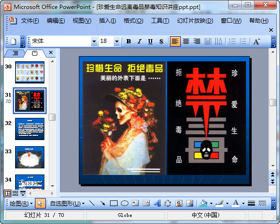280x224 pixels.
Task: Open the 窗口(W) menu
Action: coord(231,21)
